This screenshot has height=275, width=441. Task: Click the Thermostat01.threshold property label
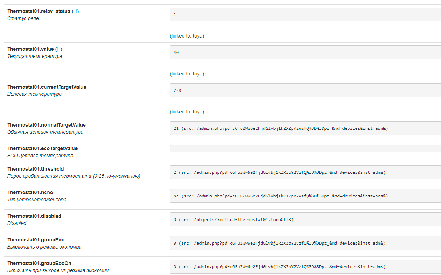click(35, 169)
